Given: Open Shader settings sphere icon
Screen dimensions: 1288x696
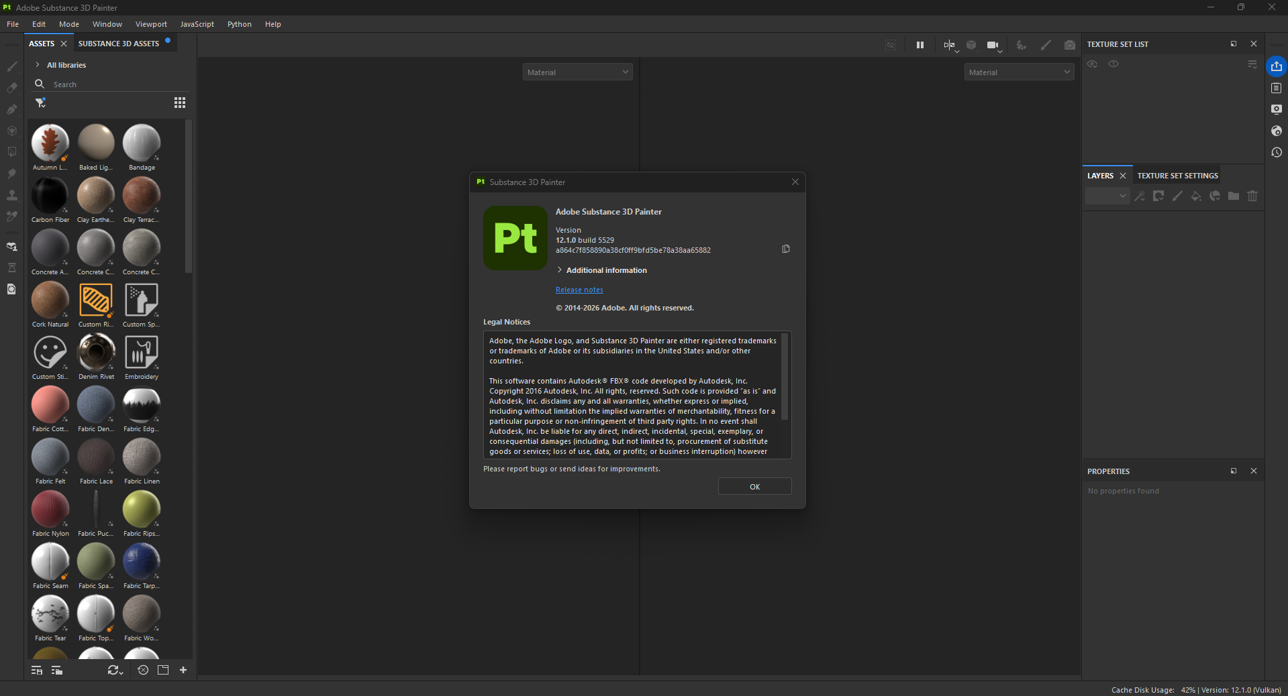Looking at the screenshot, I should [x=1277, y=131].
